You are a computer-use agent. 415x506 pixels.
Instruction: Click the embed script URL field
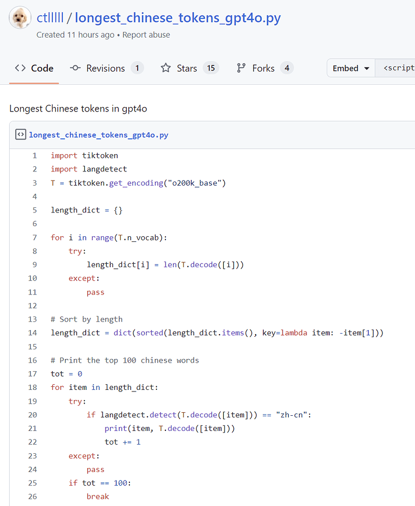click(395, 68)
